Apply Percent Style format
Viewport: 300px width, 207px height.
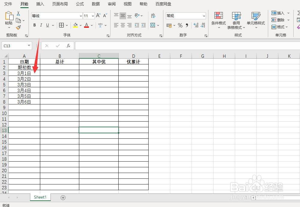click(x=180, y=25)
